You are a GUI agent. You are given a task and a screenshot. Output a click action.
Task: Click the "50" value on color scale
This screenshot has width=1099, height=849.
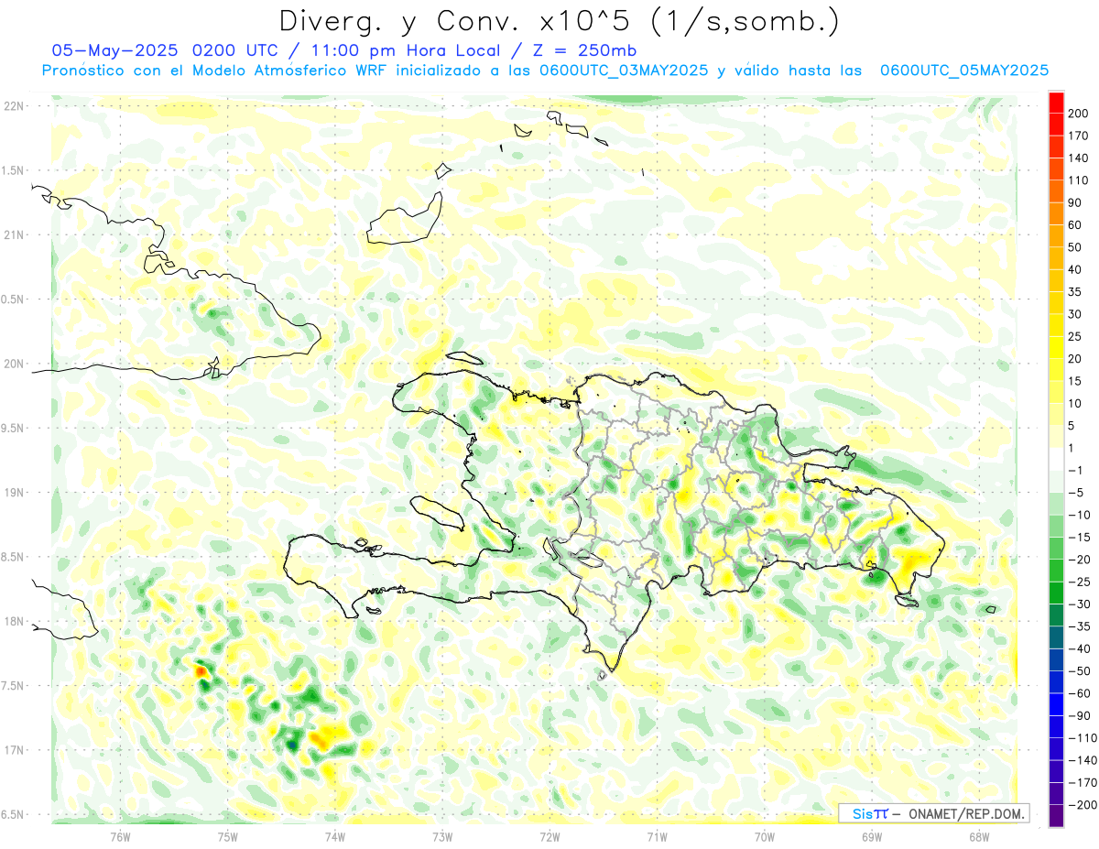click(x=1076, y=247)
